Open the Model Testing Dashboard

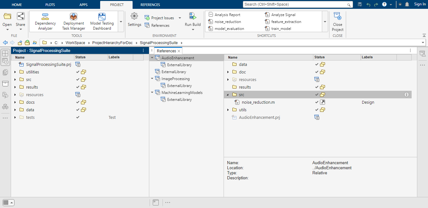[x=102, y=21]
